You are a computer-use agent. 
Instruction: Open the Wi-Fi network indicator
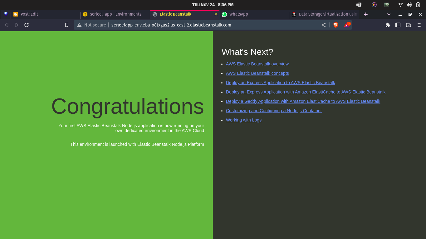click(x=401, y=5)
